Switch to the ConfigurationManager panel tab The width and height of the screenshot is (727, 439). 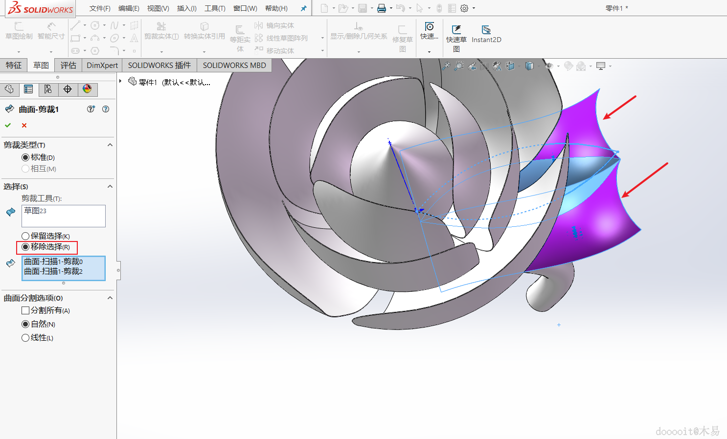(x=48, y=89)
